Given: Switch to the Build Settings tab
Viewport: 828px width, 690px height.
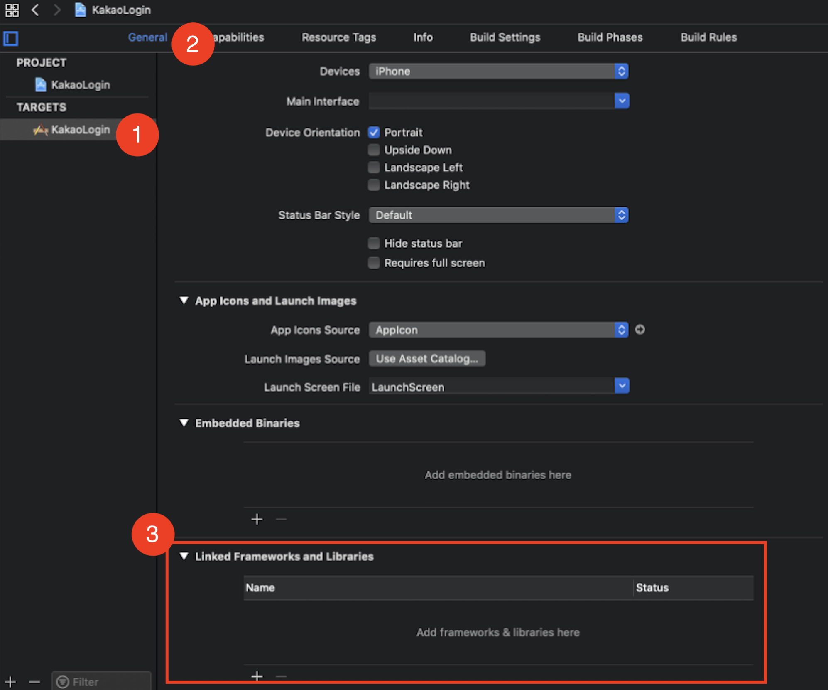Looking at the screenshot, I should click(x=505, y=37).
